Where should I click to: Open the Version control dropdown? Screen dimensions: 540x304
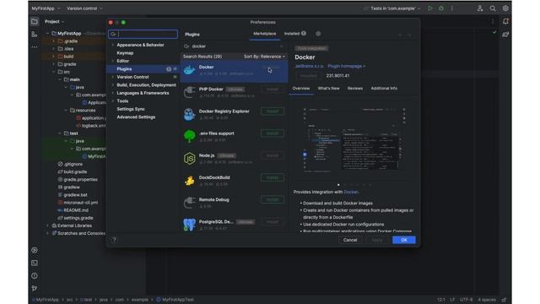pos(84,8)
